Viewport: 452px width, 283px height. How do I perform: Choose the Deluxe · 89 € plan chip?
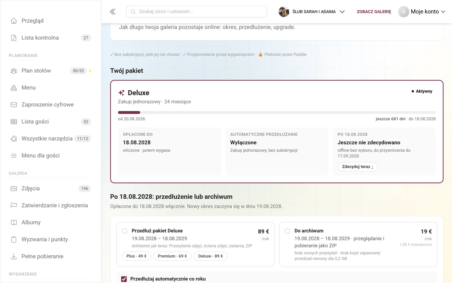pyautogui.click(x=211, y=256)
